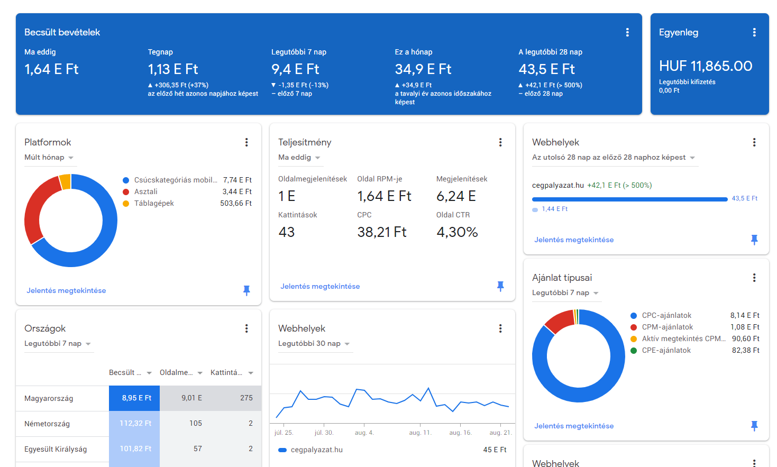Click the cegpalyazat.hu site name in comparison card
Viewport: 777px width, 467px height.
pyautogui.click(x=558, y=186)
